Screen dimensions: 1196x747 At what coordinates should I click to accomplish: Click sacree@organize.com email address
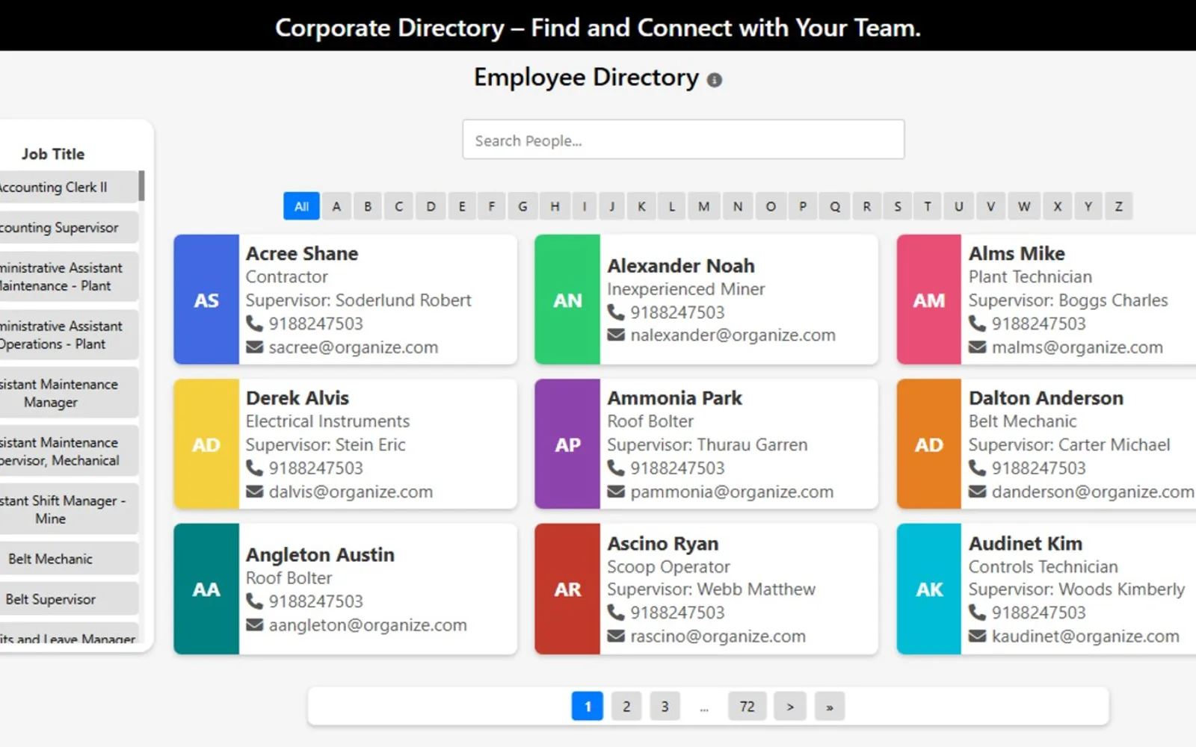pyautogui.click(x=354, y=347)
